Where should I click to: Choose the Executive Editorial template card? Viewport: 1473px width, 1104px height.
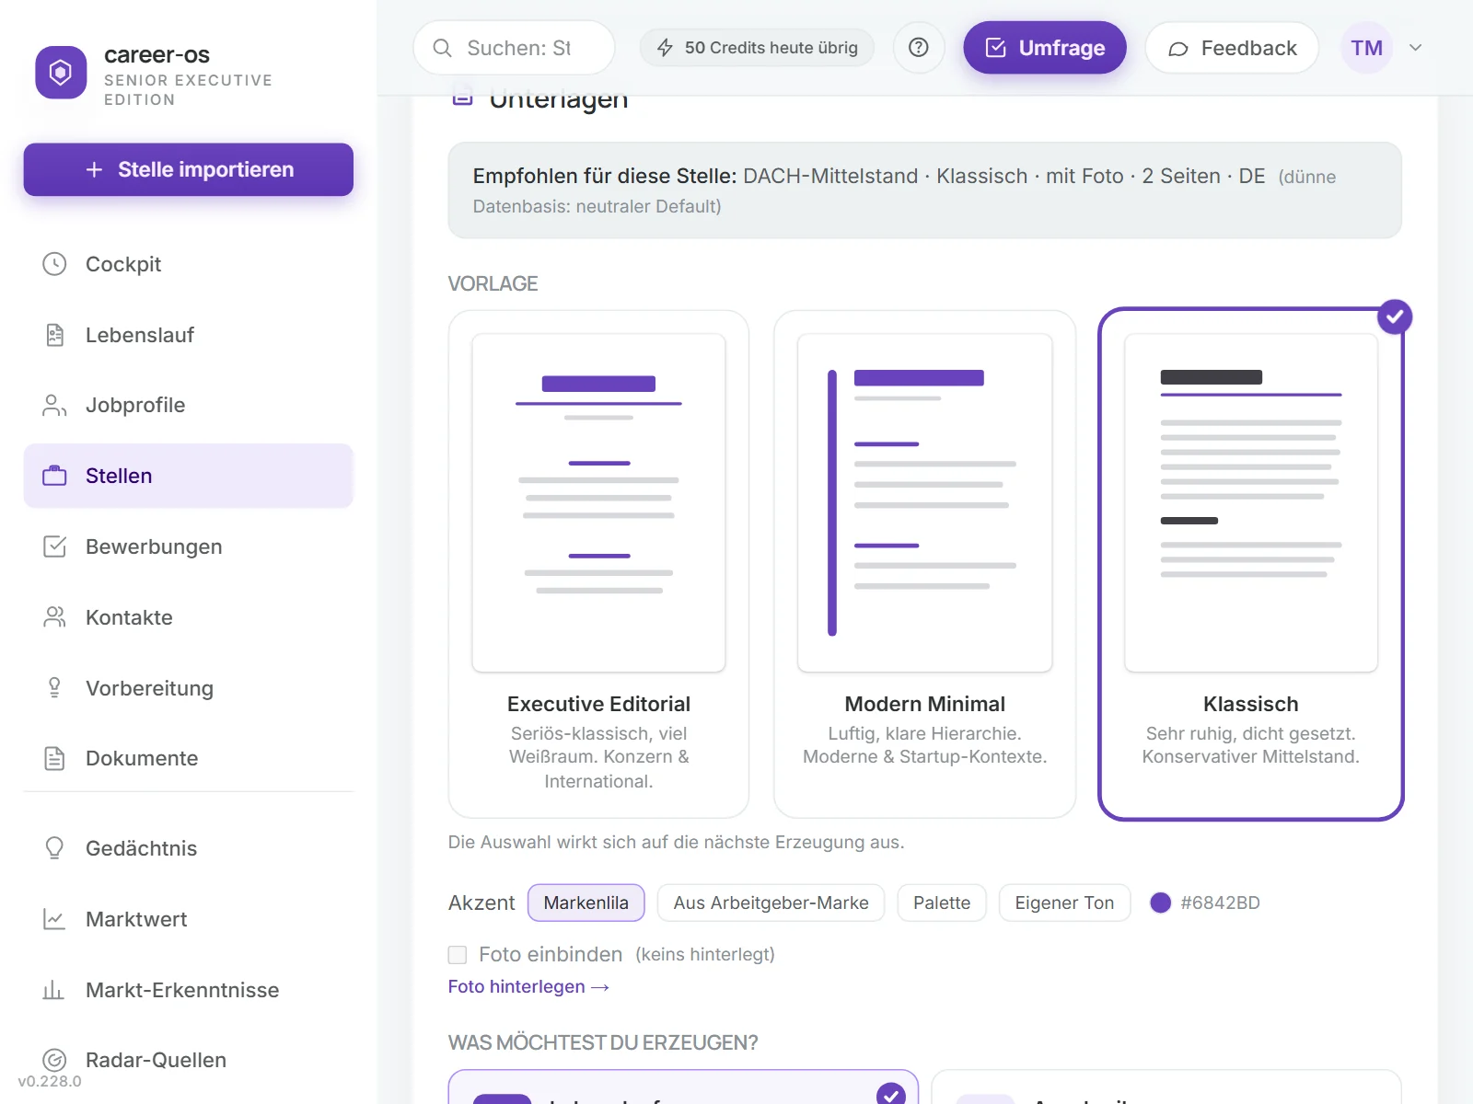[598, 564]
